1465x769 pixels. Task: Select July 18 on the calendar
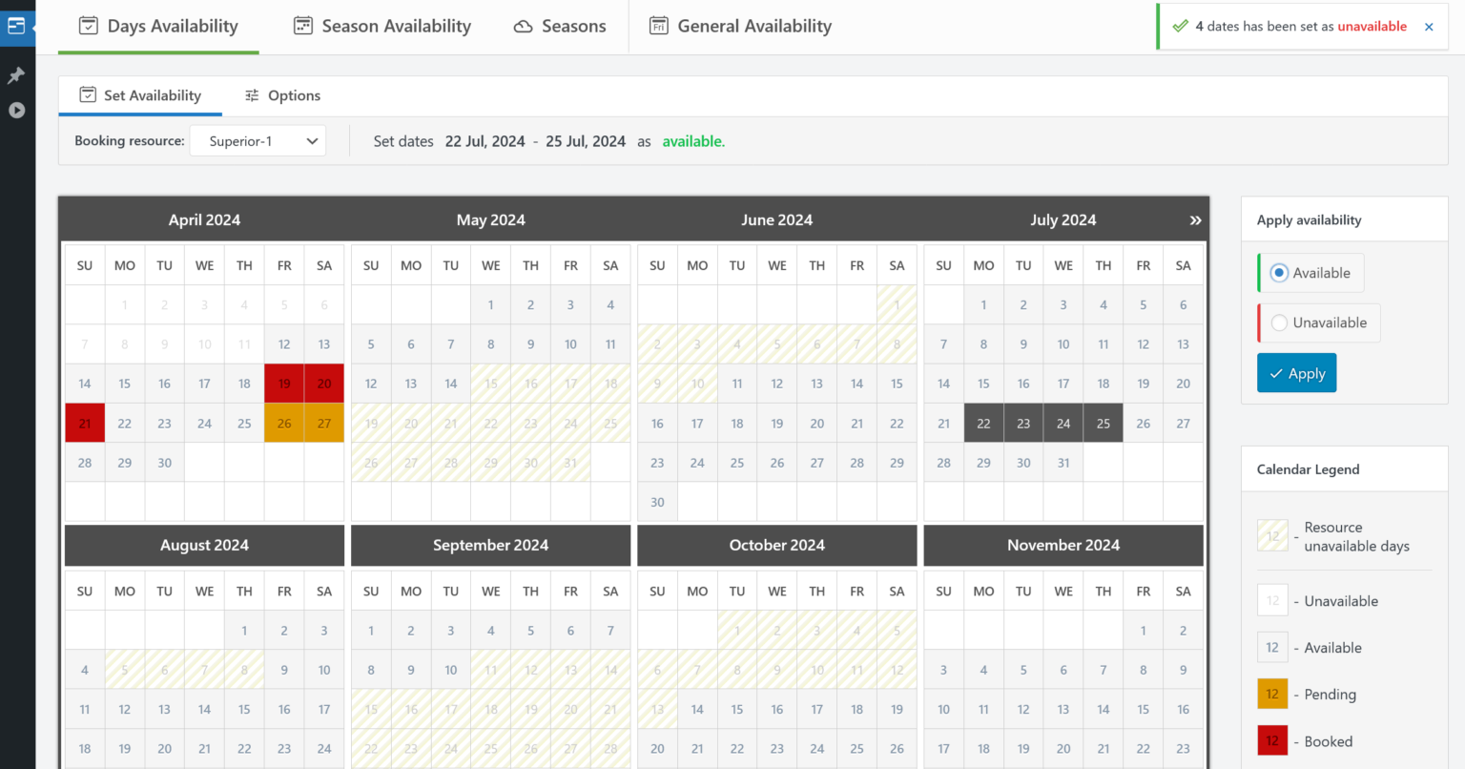click(1103, 383)
